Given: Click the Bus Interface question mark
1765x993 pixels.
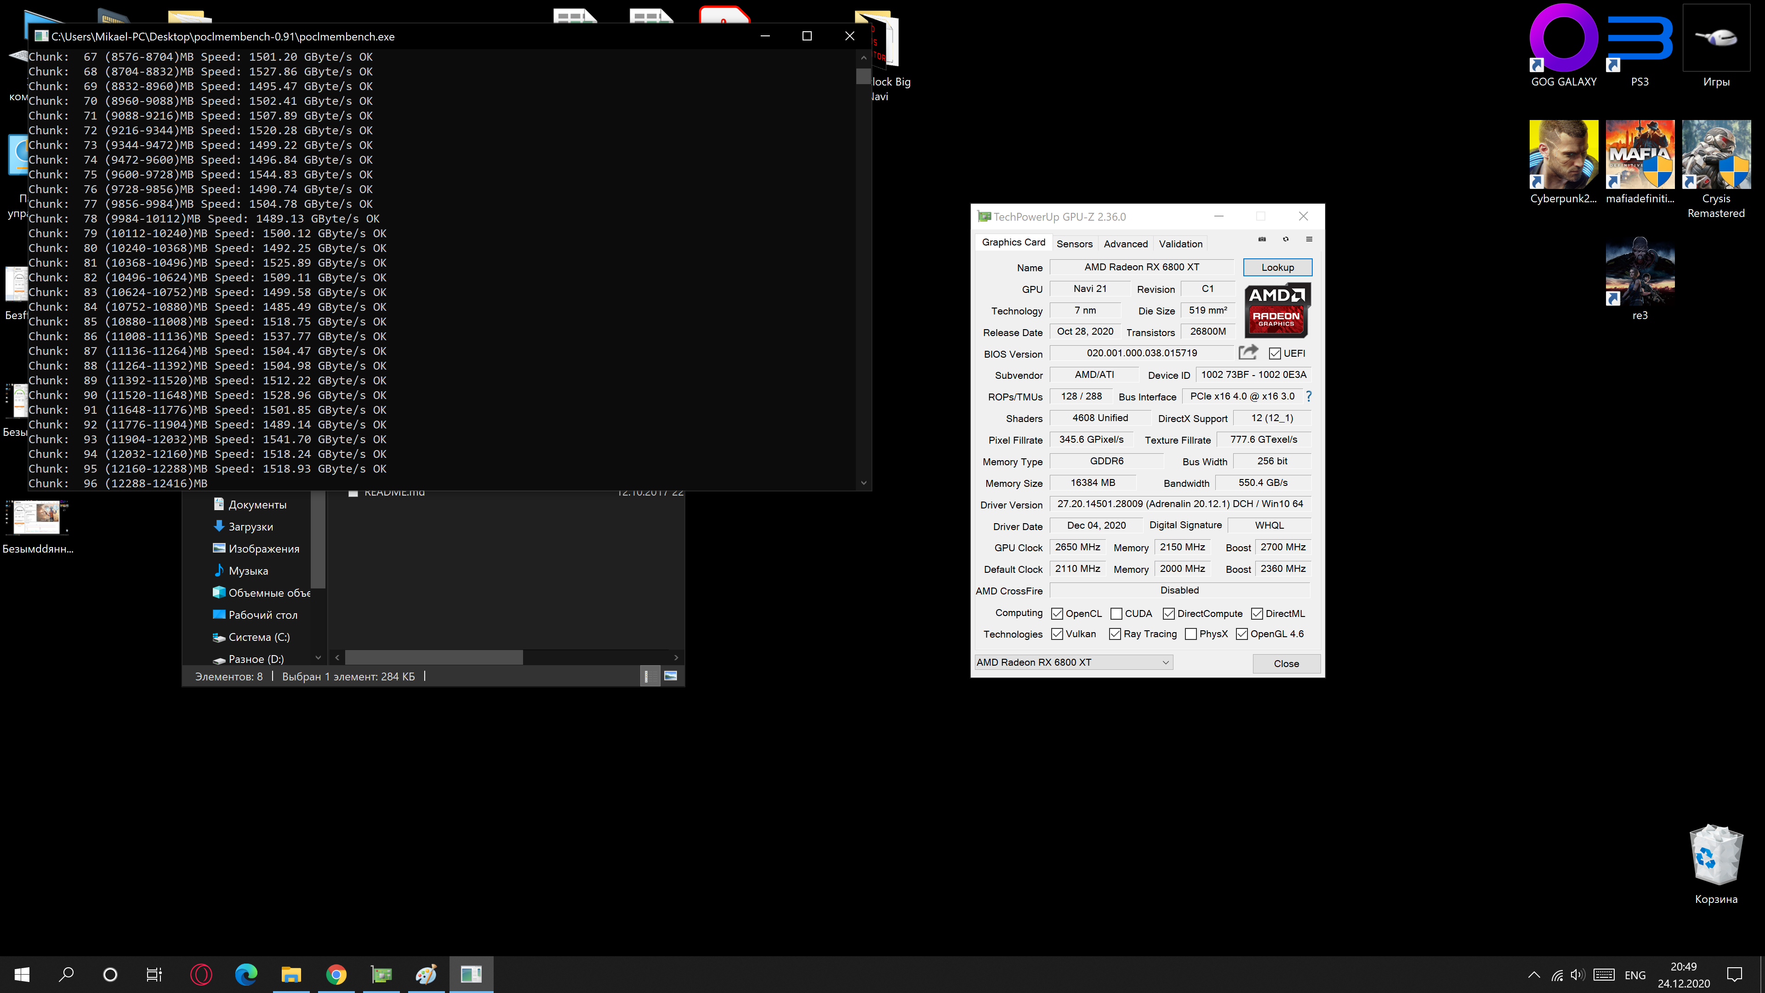Looking at the screenshot, I should tap(1308, 396).
